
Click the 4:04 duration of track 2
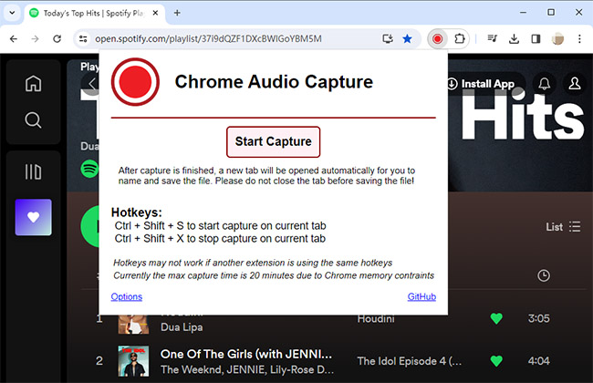pos(538,361)
